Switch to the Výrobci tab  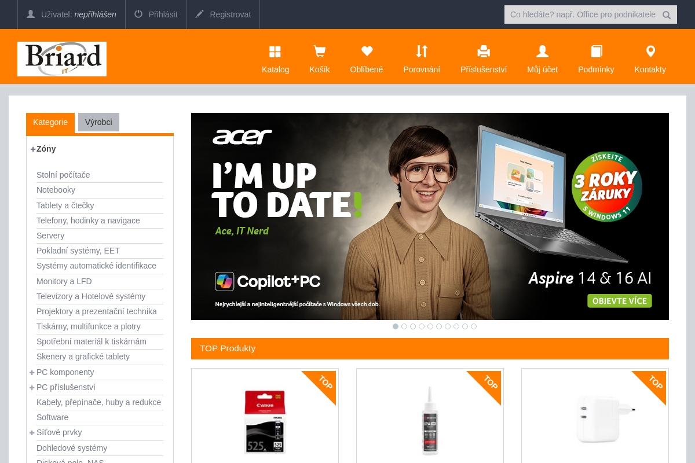(98, 122)
